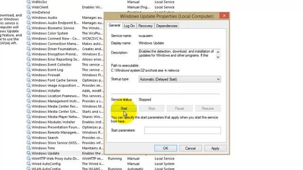Click the Windows Biometric Service gear icon
The width and height of the screenshot is (303, 170).
28,28
